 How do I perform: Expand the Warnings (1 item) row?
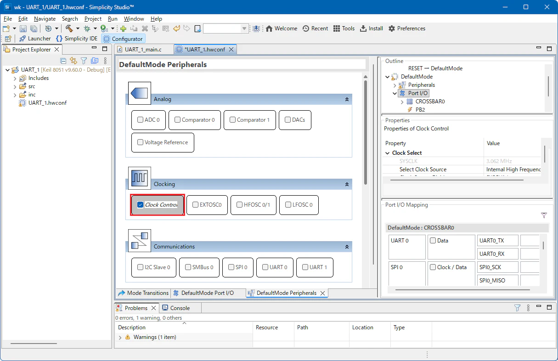(120, 337)
